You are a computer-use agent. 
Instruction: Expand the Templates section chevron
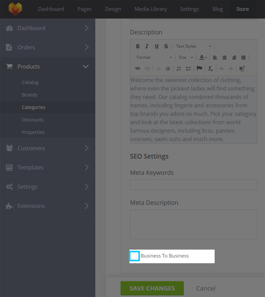tap(87, 167)
